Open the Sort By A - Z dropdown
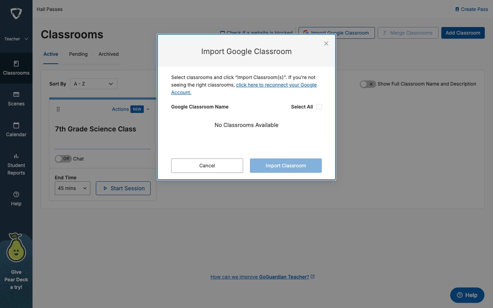493x308 pixels. click(94, 84)
